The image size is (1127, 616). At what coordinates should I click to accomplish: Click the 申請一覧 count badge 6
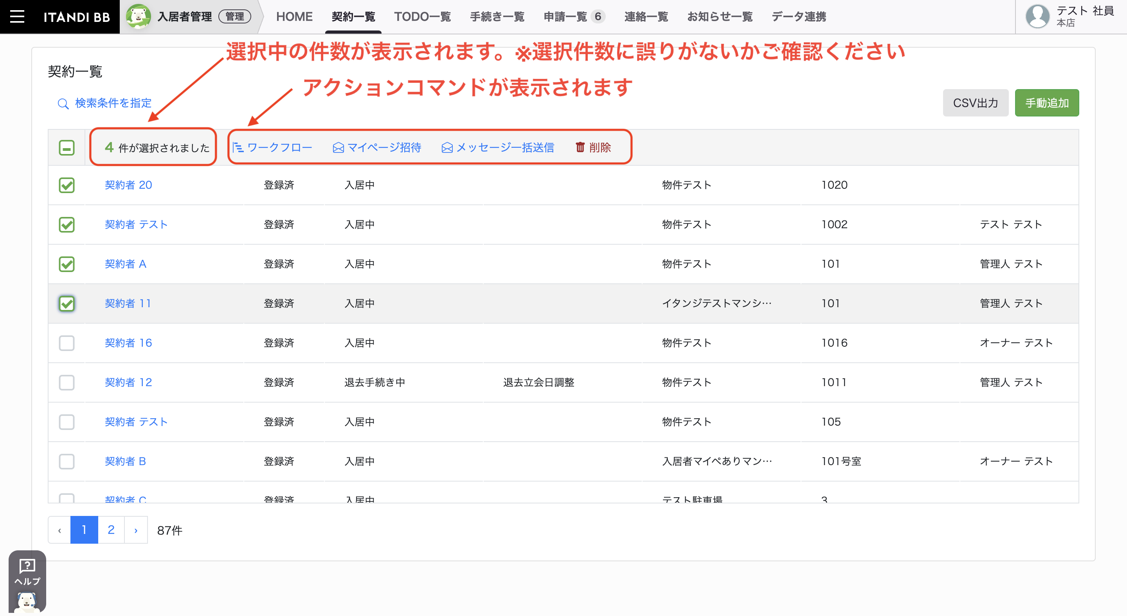point(598,16)
